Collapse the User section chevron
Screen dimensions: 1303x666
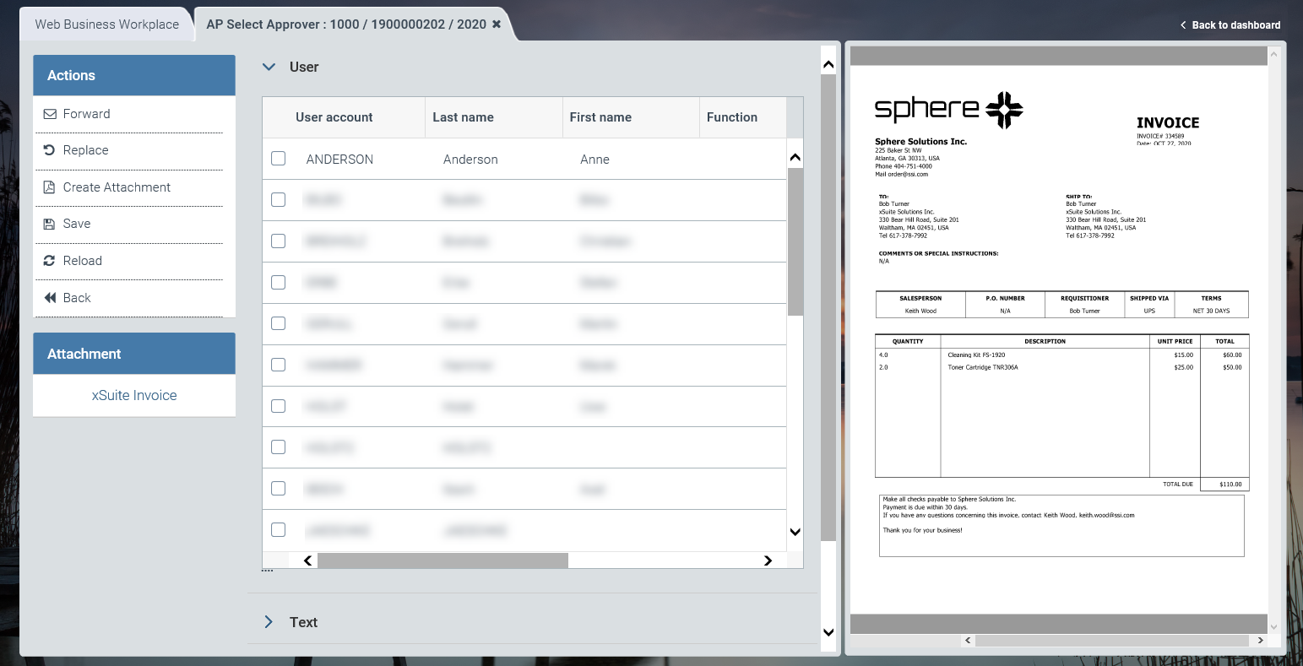click(269, 67)
